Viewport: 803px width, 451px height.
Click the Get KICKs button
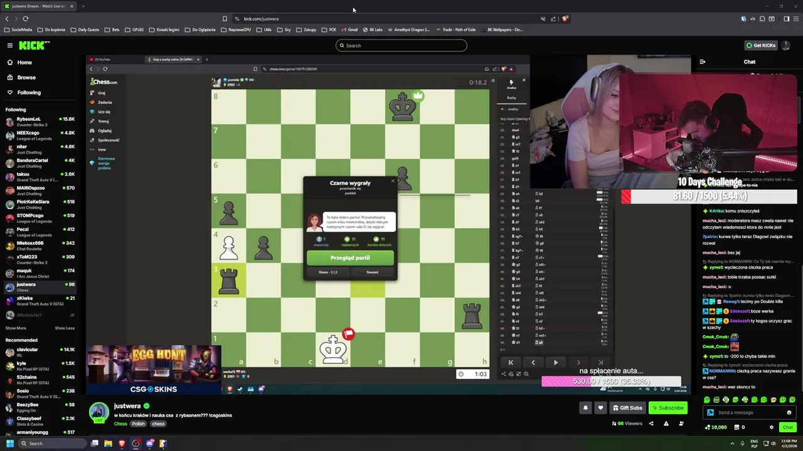761,45
